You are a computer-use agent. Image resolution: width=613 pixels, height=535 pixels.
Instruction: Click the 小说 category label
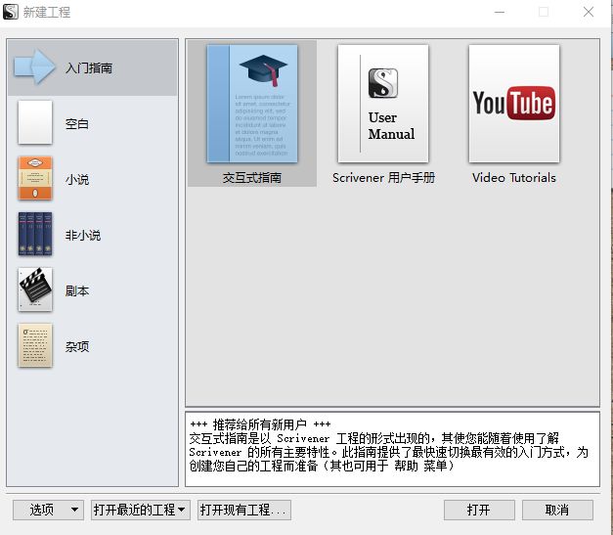point(77,180)
